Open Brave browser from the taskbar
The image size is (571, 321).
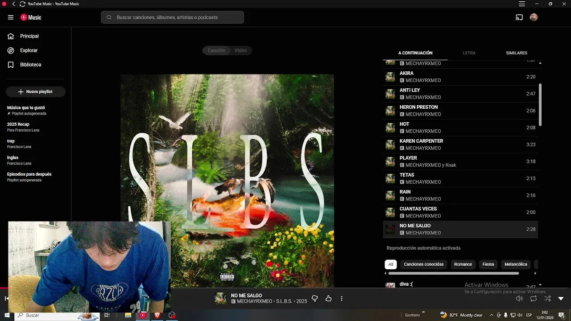coord(157,315)
